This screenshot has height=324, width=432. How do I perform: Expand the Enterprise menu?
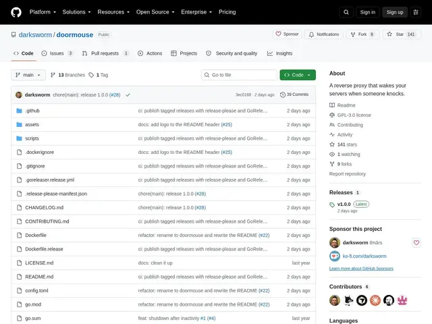pos(196,12)
